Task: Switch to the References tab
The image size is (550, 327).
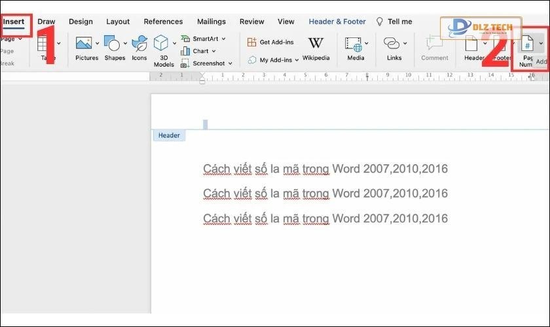Action: (x=163, y=22)
